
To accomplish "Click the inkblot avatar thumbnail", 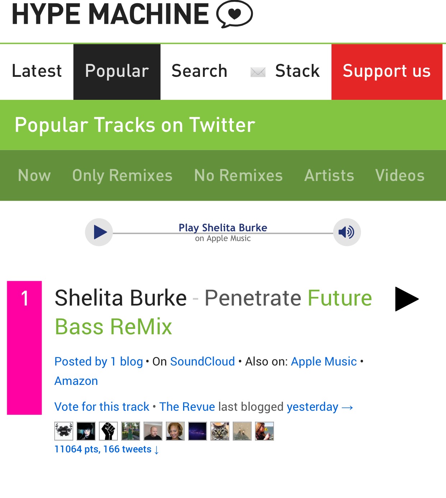I will (64, 432).
